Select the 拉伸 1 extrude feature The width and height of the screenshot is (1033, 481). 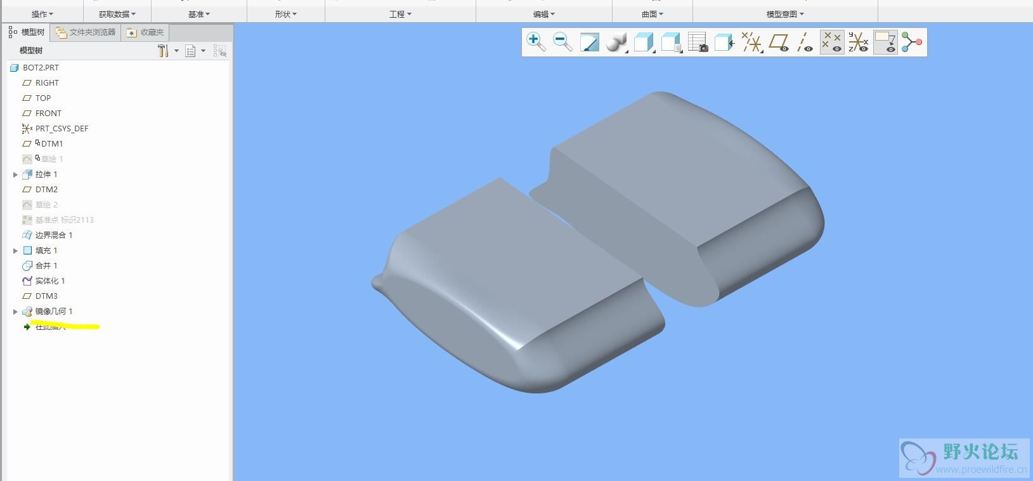46,175
